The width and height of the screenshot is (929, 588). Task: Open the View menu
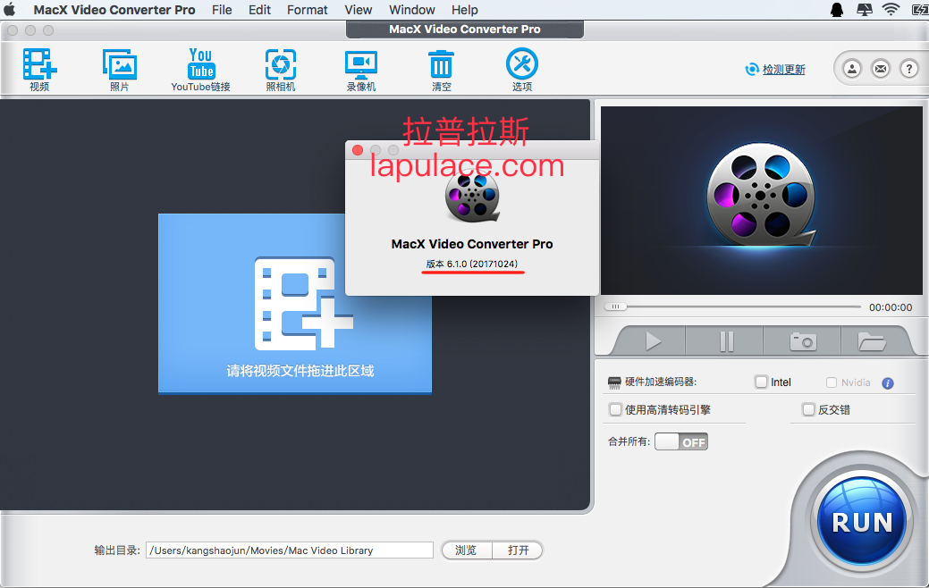coord(359,10)
